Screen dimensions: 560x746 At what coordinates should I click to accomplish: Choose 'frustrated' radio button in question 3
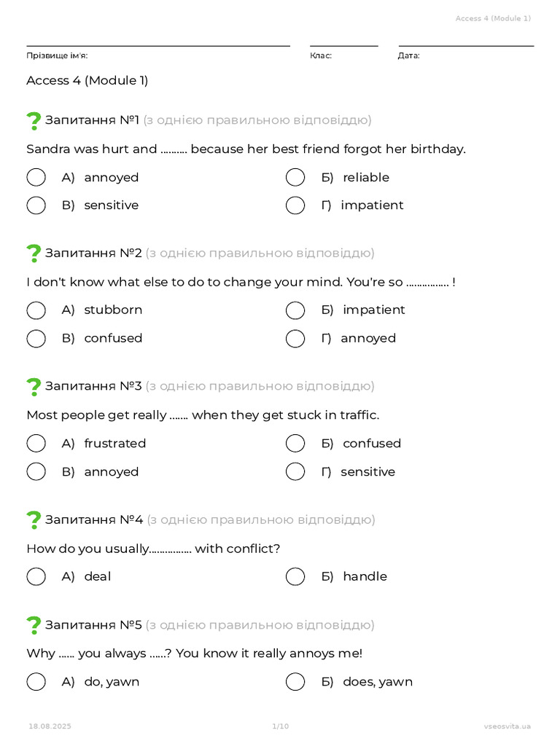36,444
